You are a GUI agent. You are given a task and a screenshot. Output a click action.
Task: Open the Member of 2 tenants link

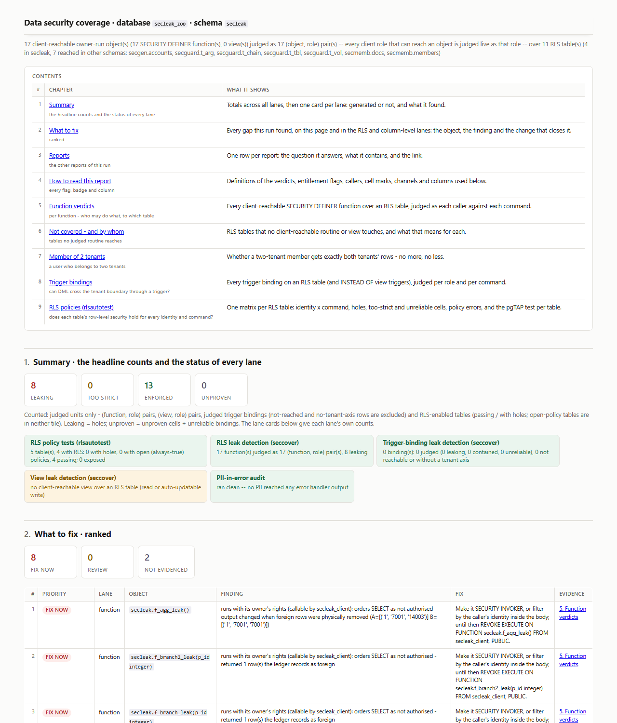click(x=77, y=257)
